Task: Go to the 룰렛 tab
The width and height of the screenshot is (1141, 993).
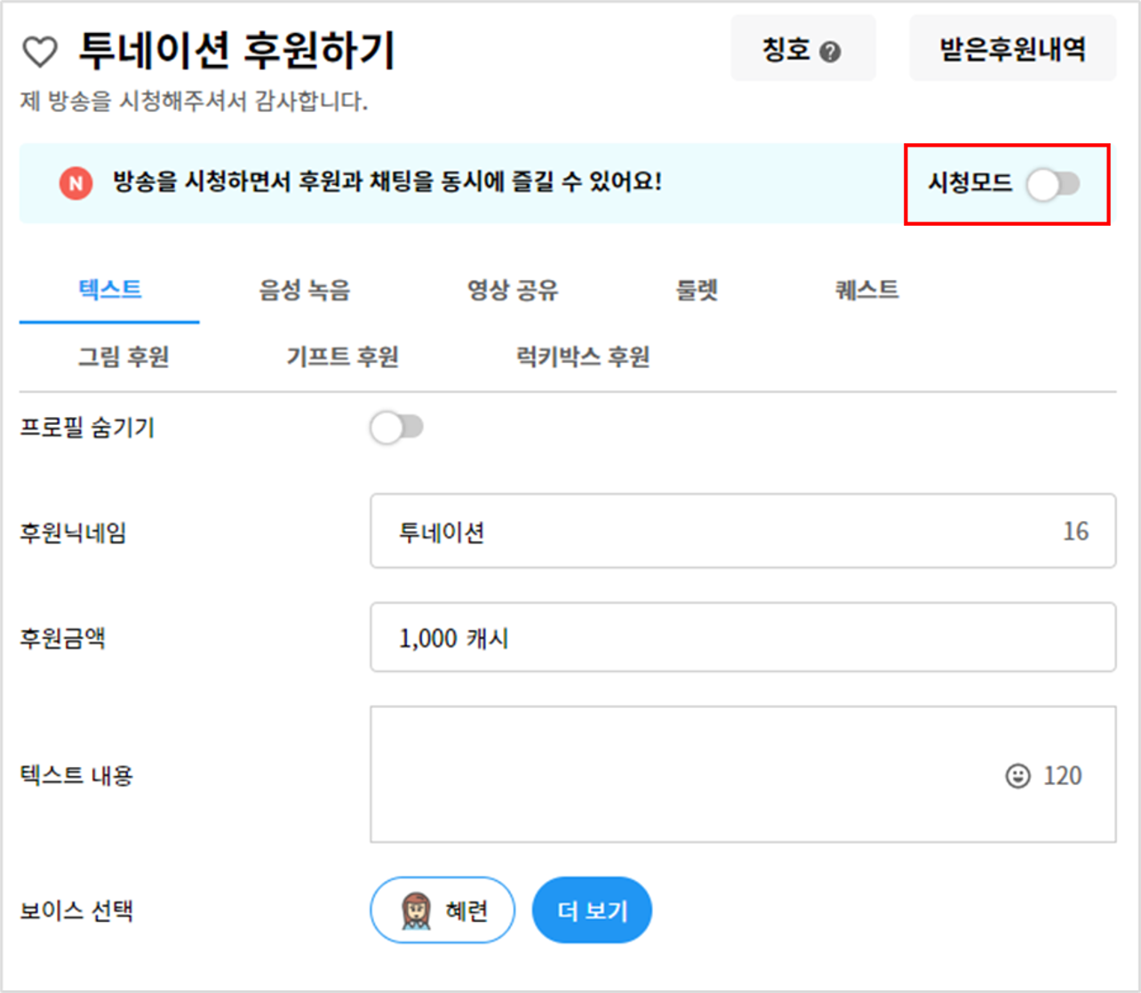Action: point(697,290)
